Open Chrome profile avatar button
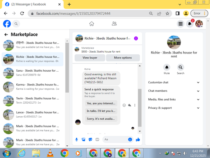The image size is (210, 158). (x=186, y=13)
